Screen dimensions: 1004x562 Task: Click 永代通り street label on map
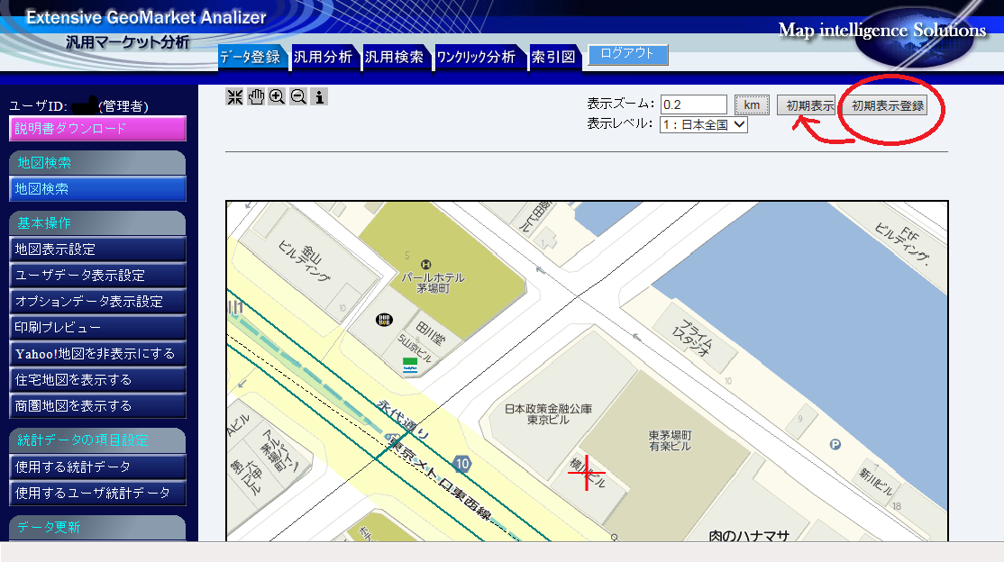click(403, 420)
